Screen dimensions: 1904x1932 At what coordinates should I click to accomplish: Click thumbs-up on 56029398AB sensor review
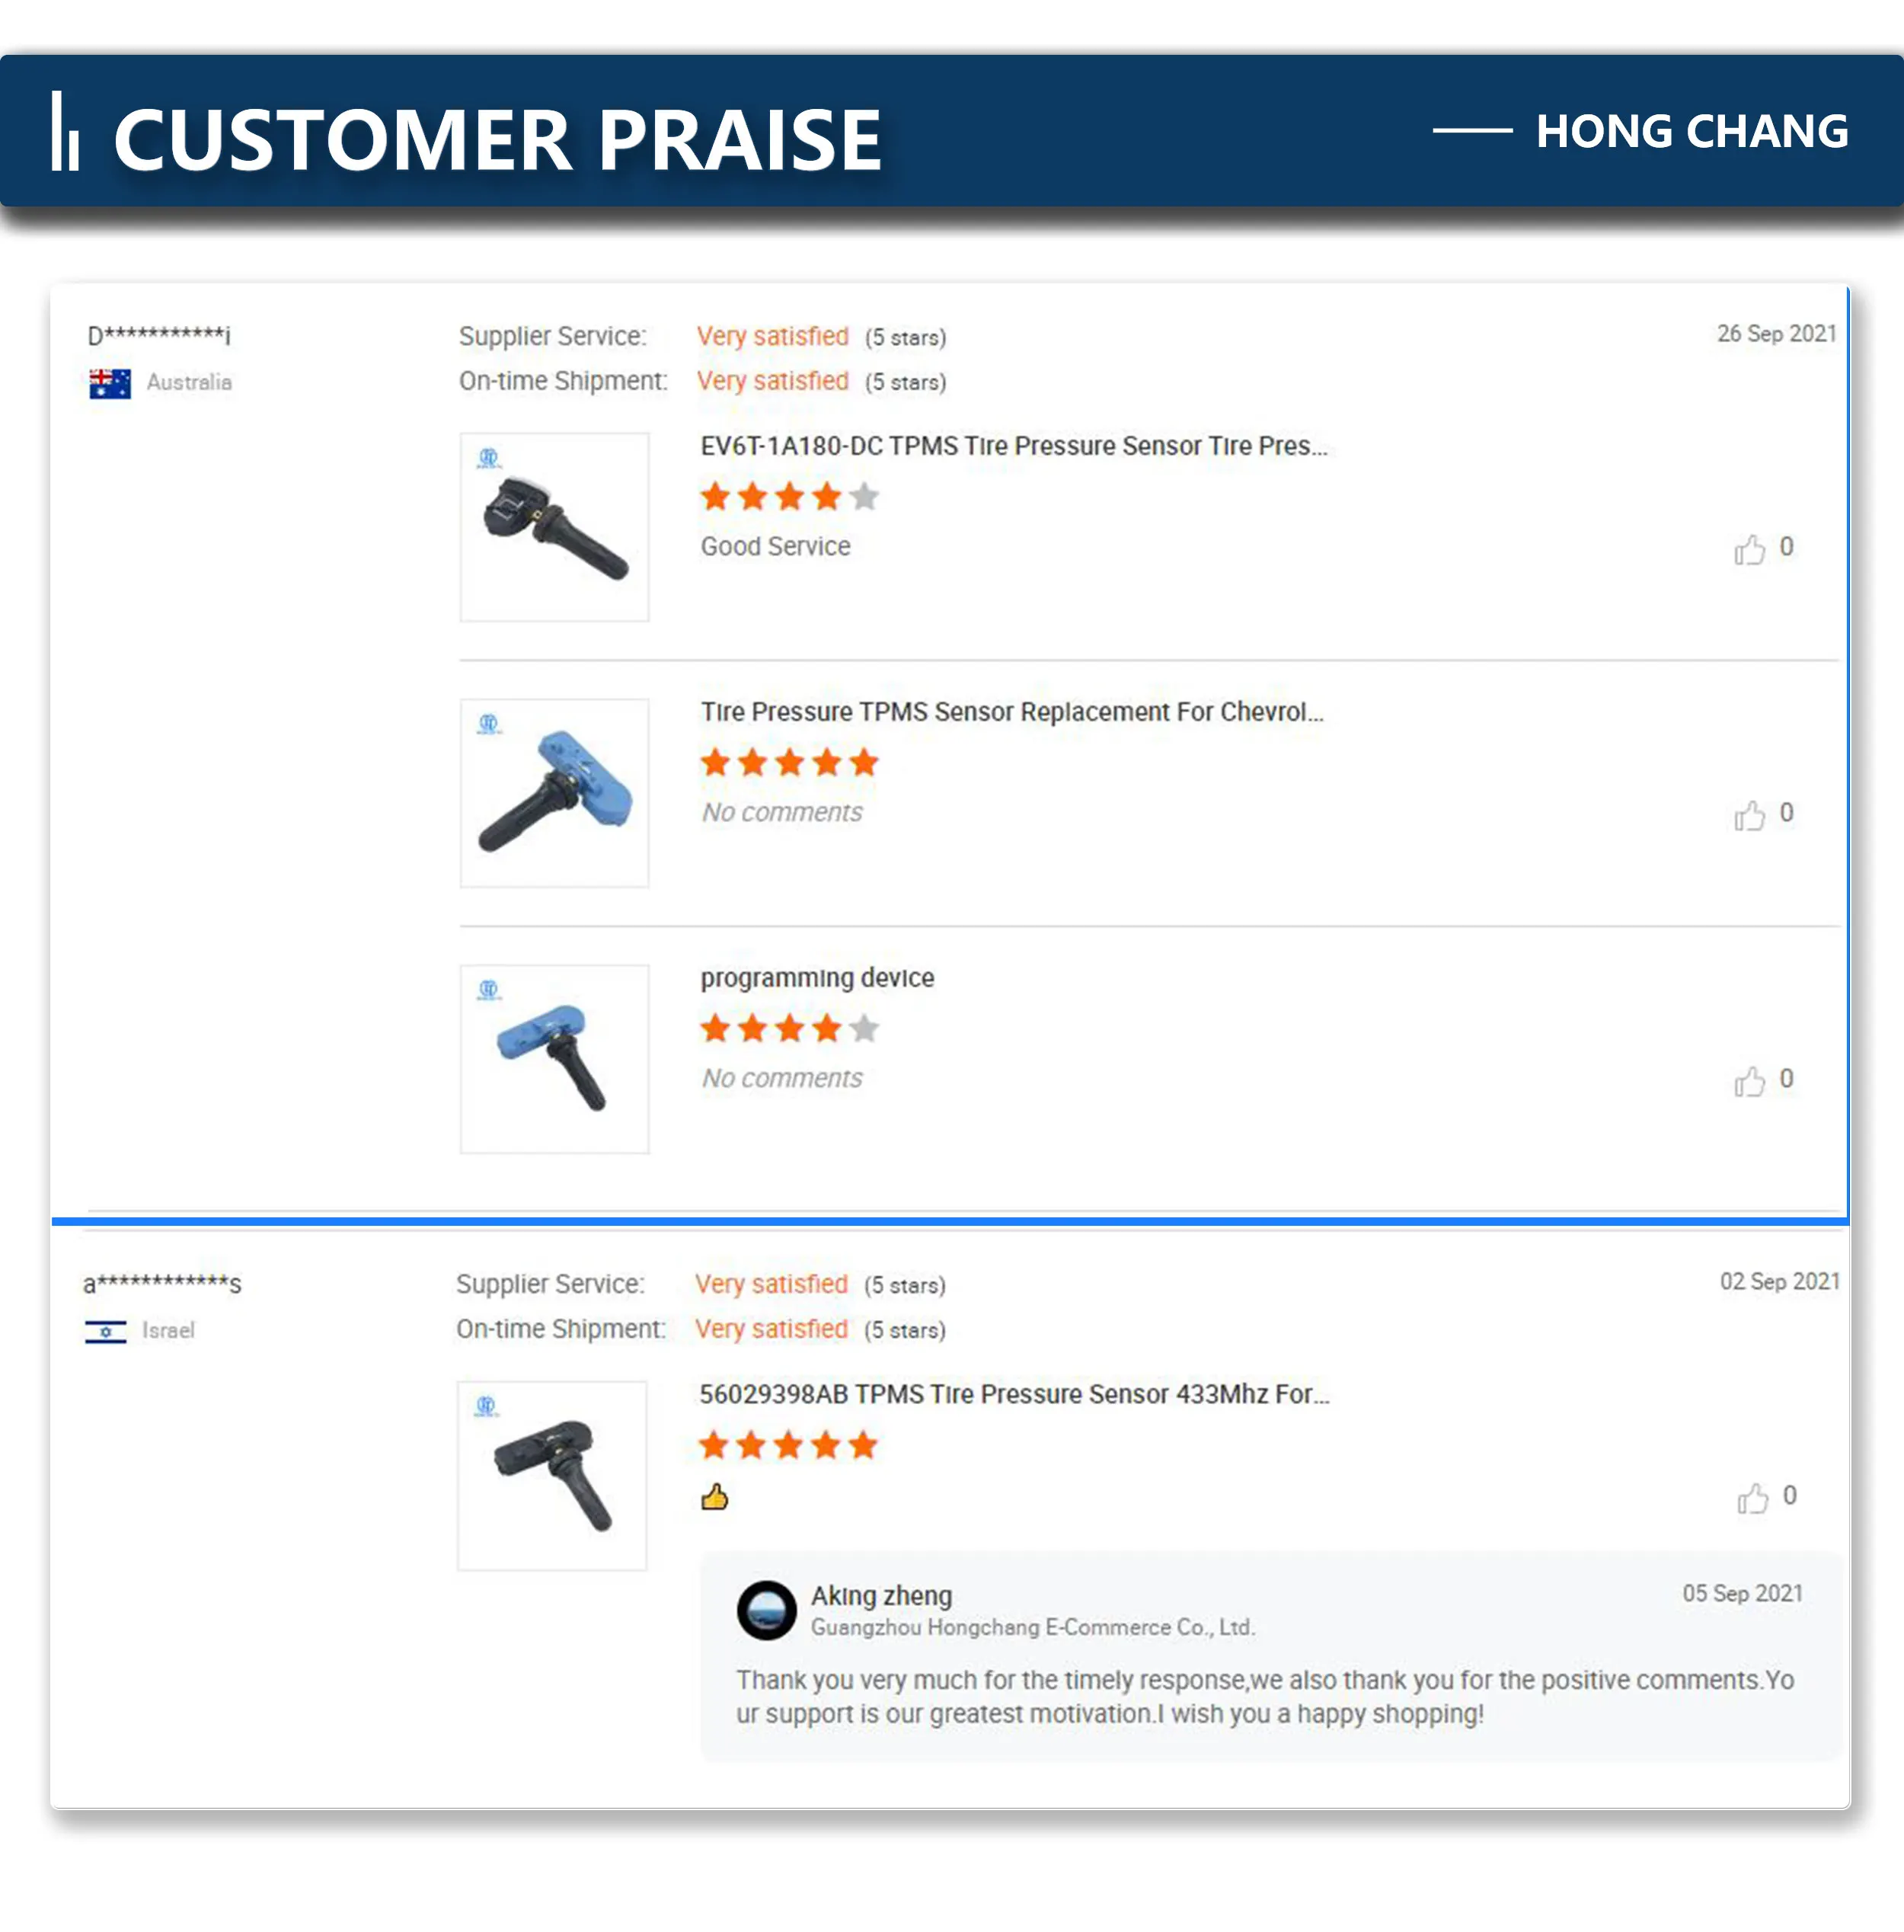pyautogui.click(x=1752, y=1497)
